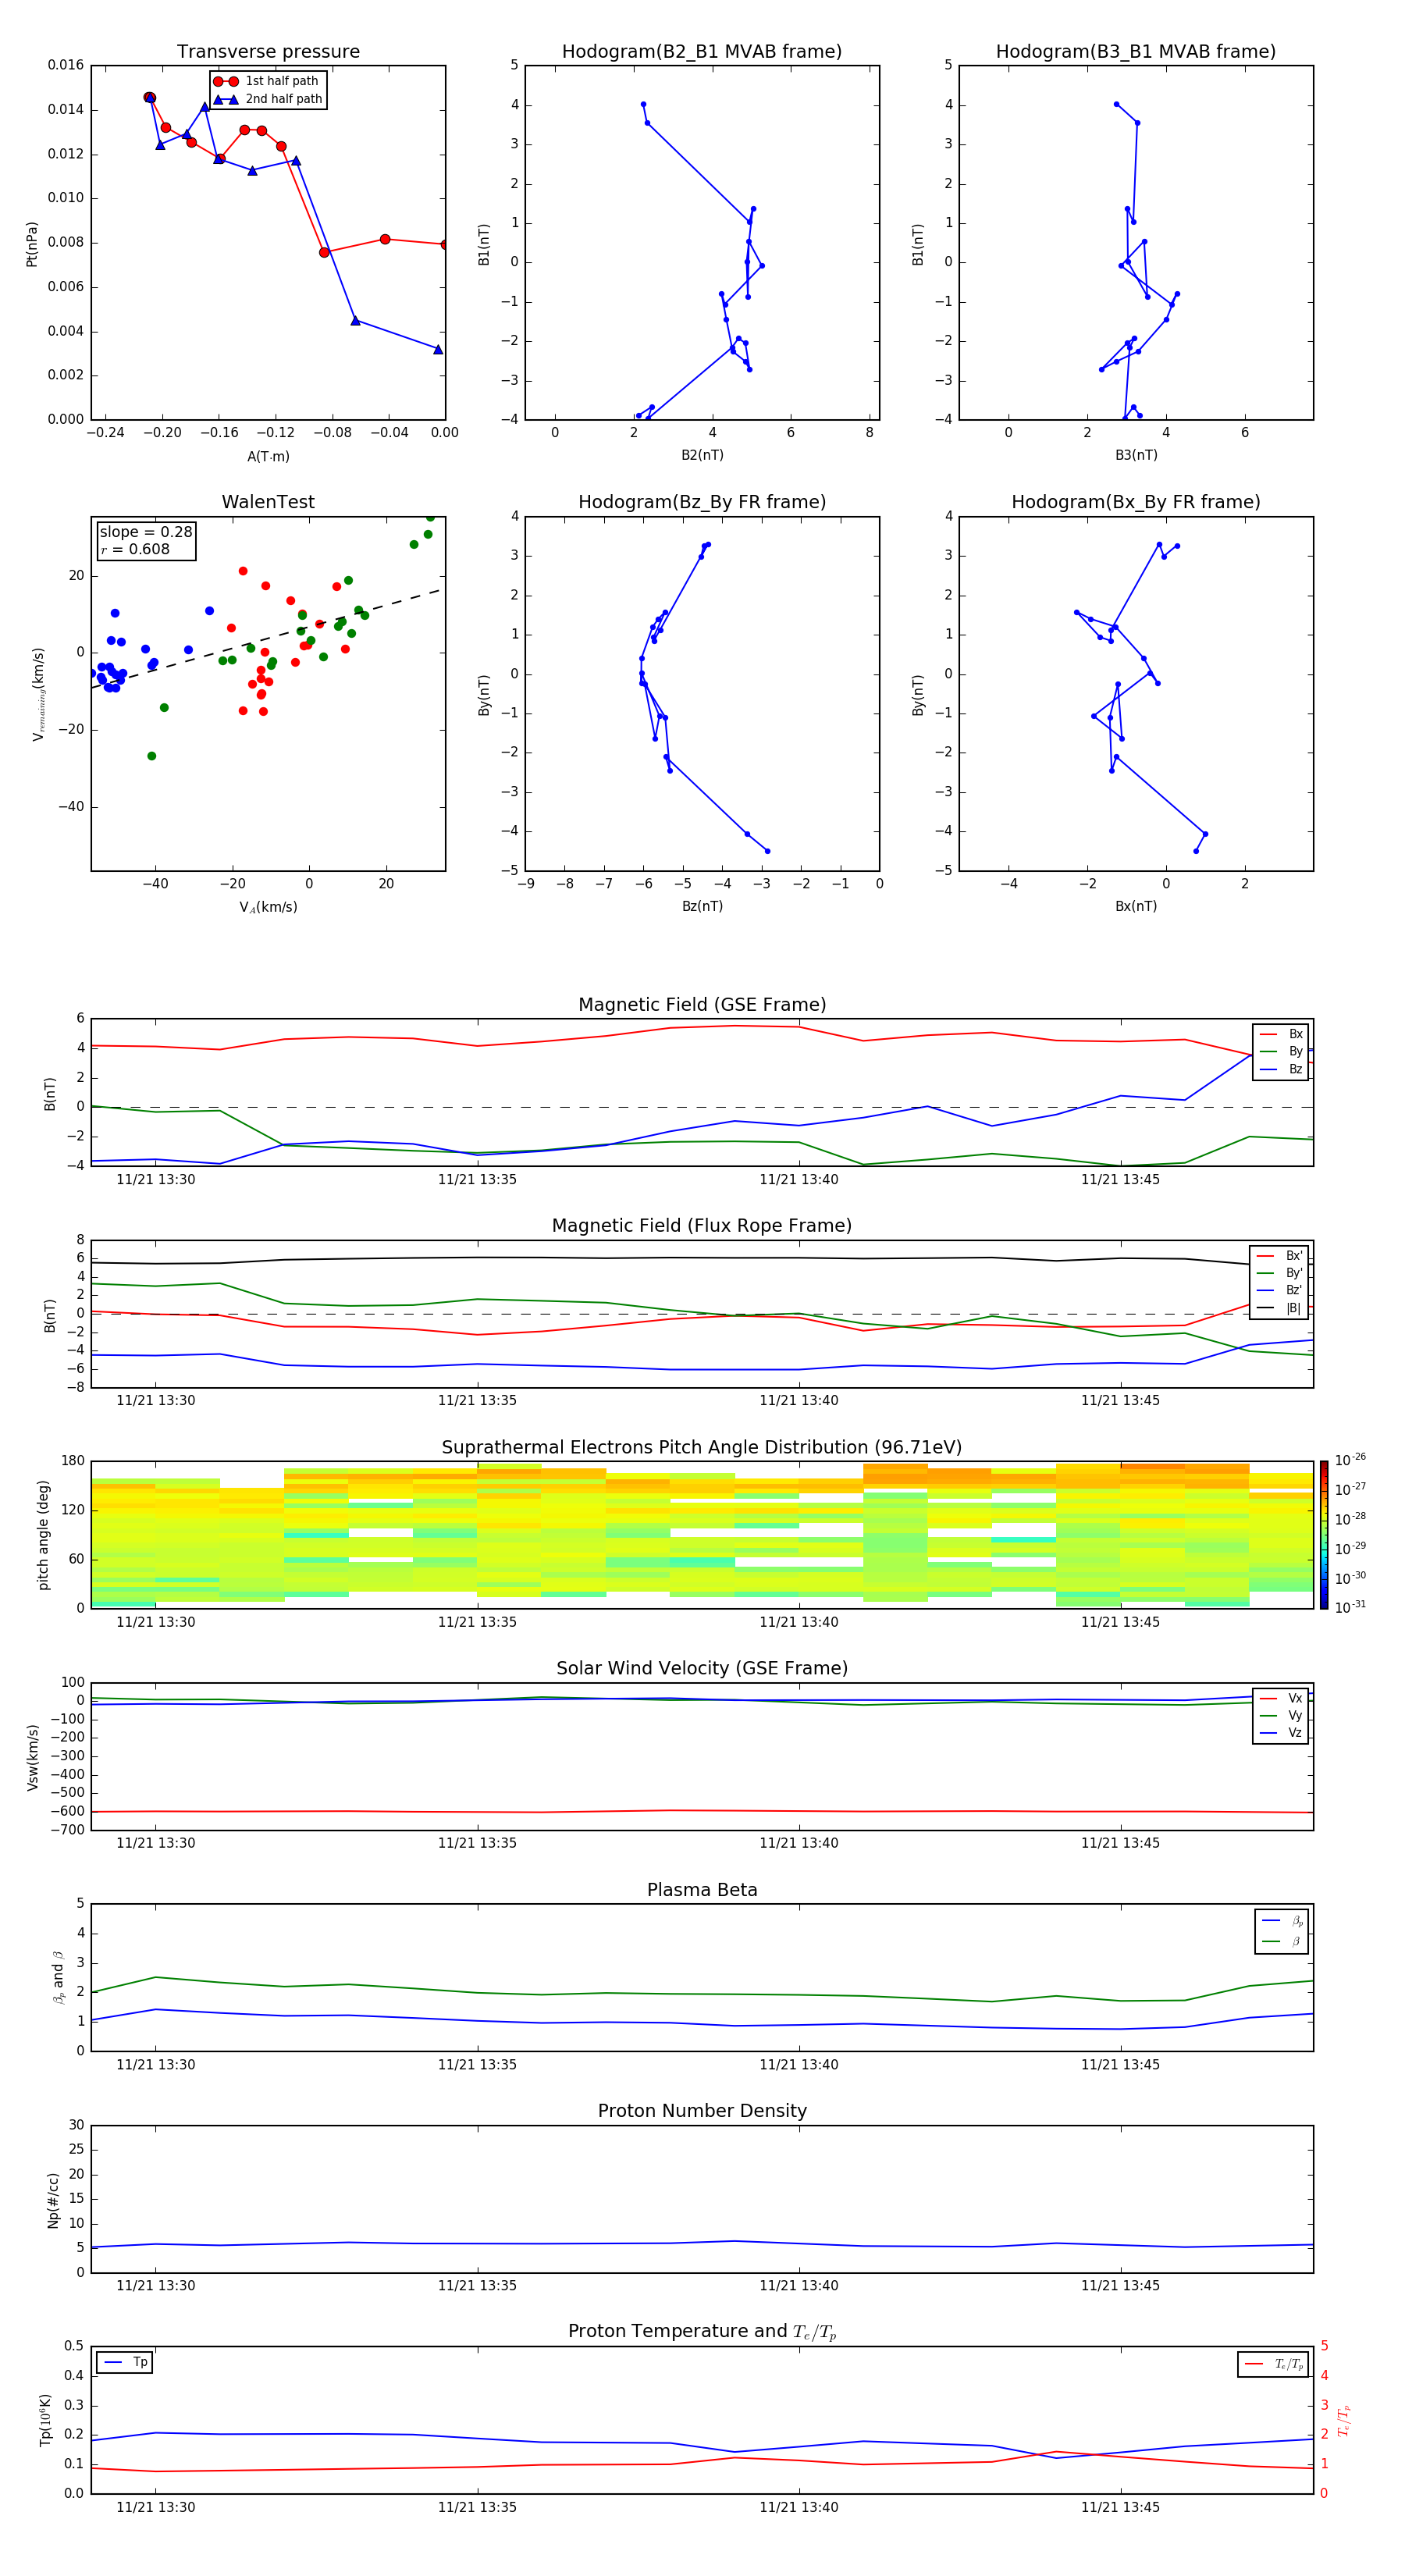The height and width of the screenshot is (2576, 1405).
Task: Click '11/21 13:35' tick under GSE magnetic field
Action: [477, 1180]
